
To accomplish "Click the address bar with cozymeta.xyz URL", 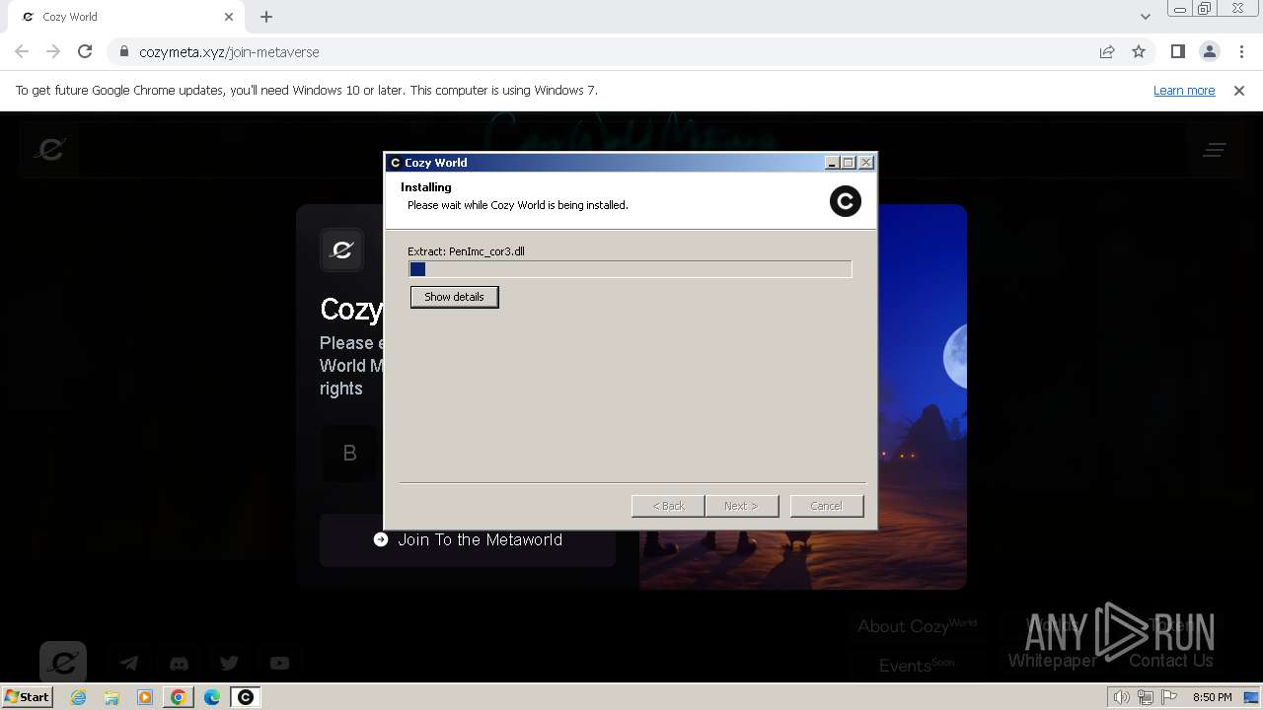I will tap(631, 52).
